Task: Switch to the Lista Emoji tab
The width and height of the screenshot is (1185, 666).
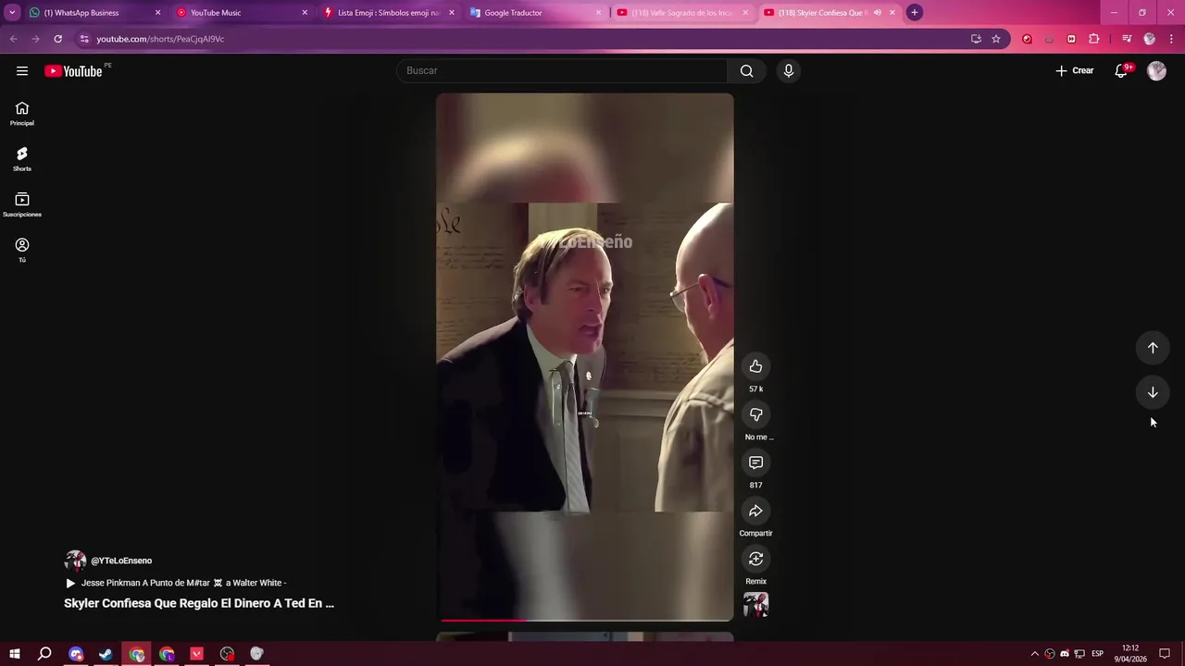Action: 388,13
